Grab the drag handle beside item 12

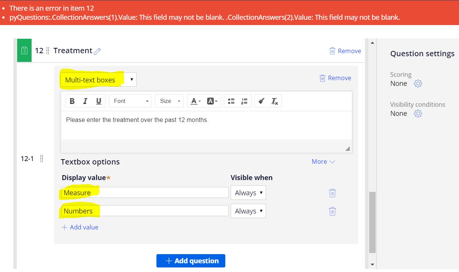[x=48, y=51]
